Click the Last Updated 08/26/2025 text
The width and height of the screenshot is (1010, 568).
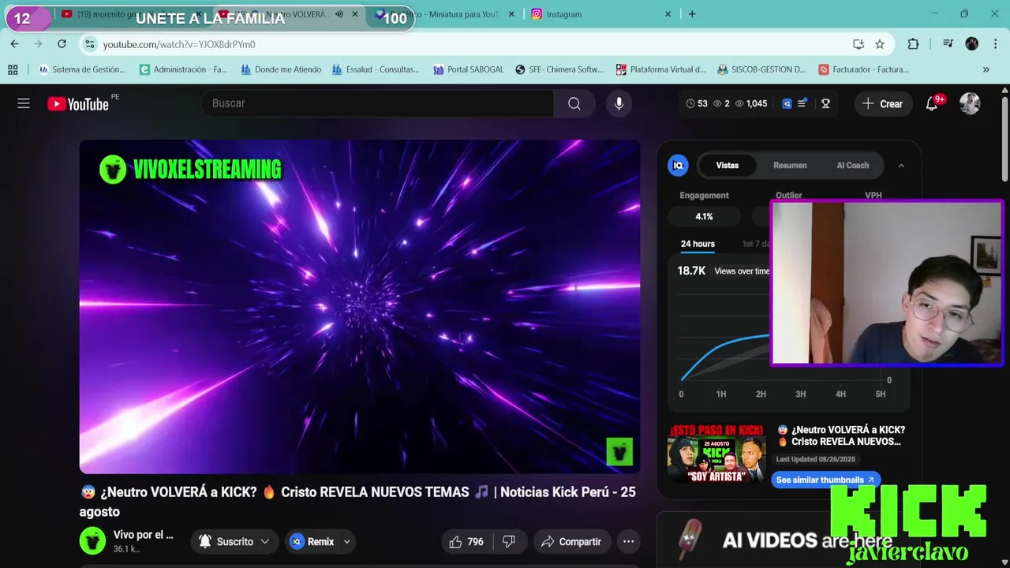click(815, 459)
